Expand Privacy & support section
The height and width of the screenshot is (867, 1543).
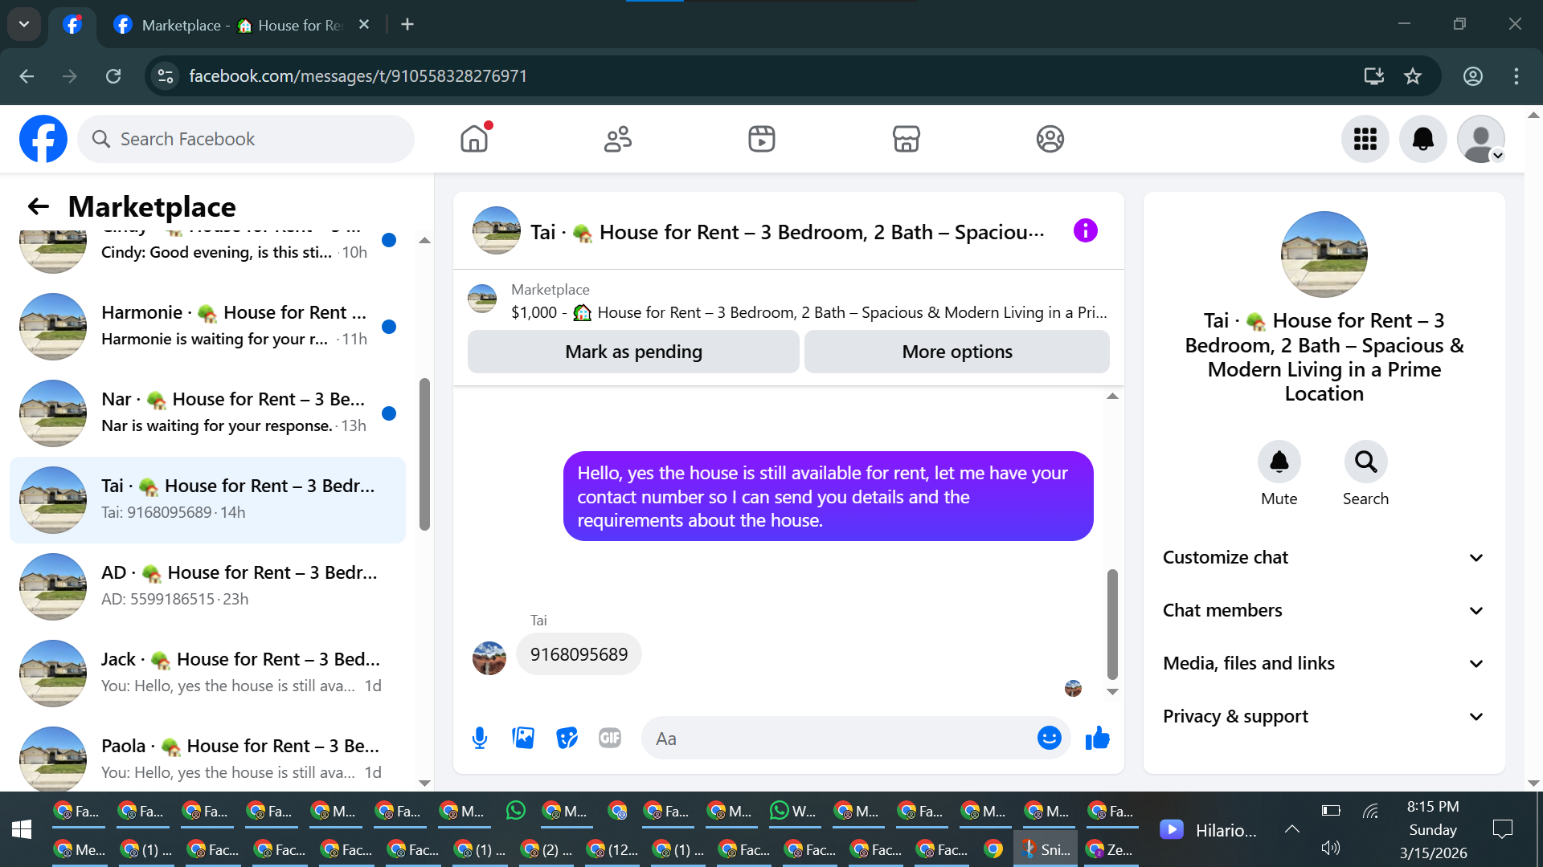(1324, 716)
